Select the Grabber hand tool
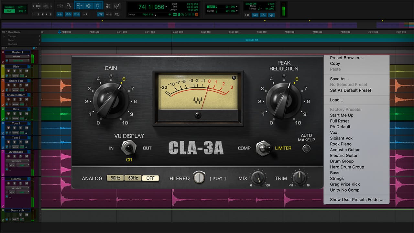Screen dimensions: 414x233 97,6
